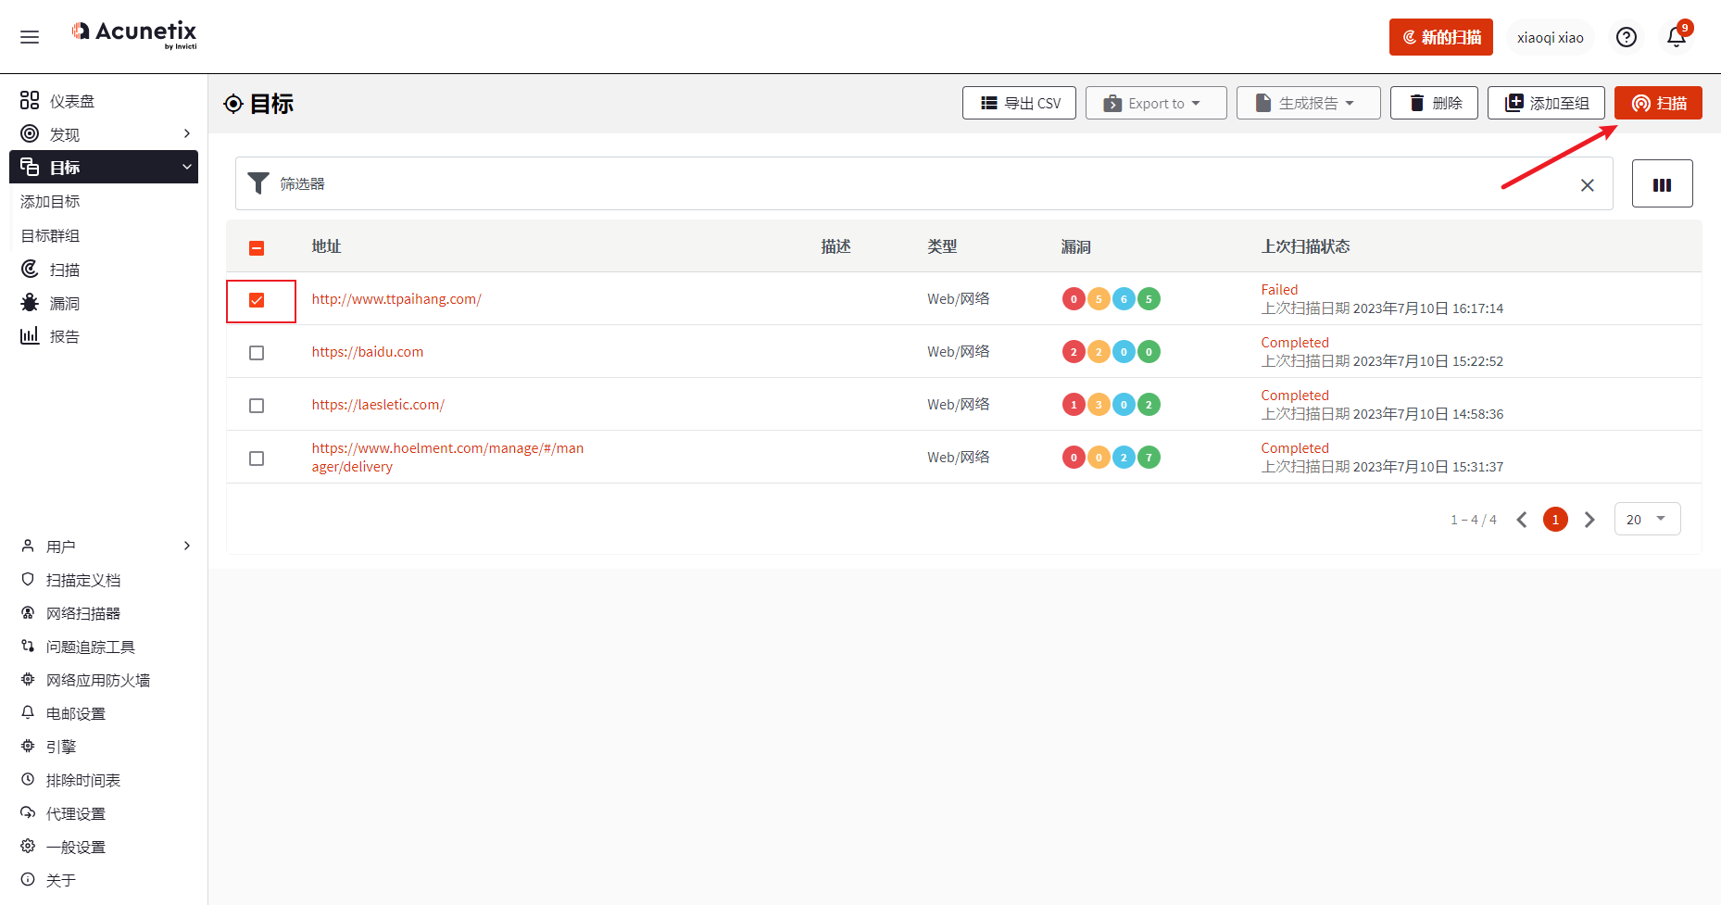Click the Excluded Hours clock icon

(x=28, y=779)
